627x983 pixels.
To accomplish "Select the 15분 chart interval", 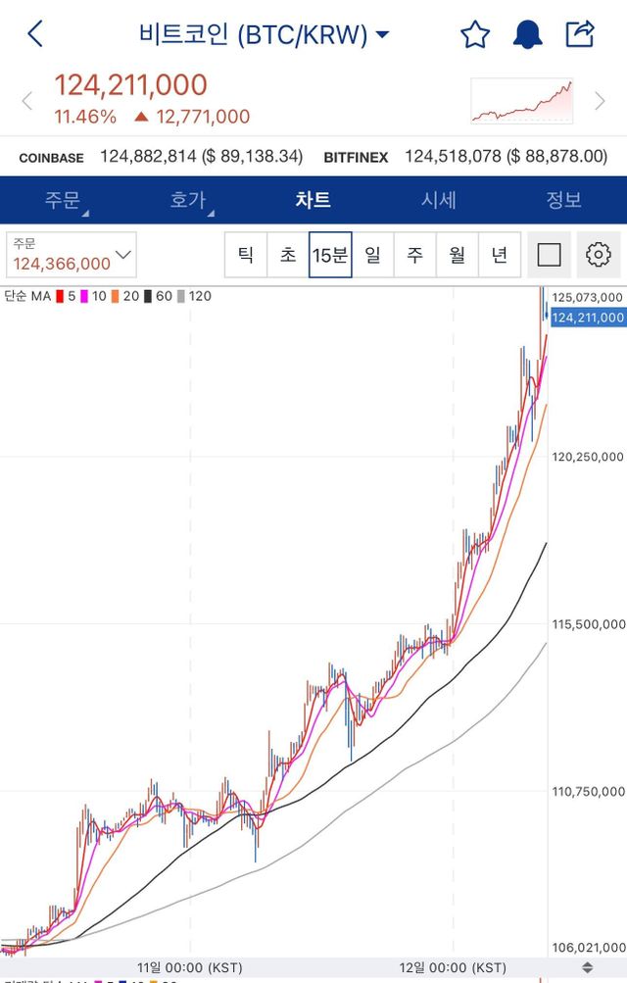I will pos(330,255).
